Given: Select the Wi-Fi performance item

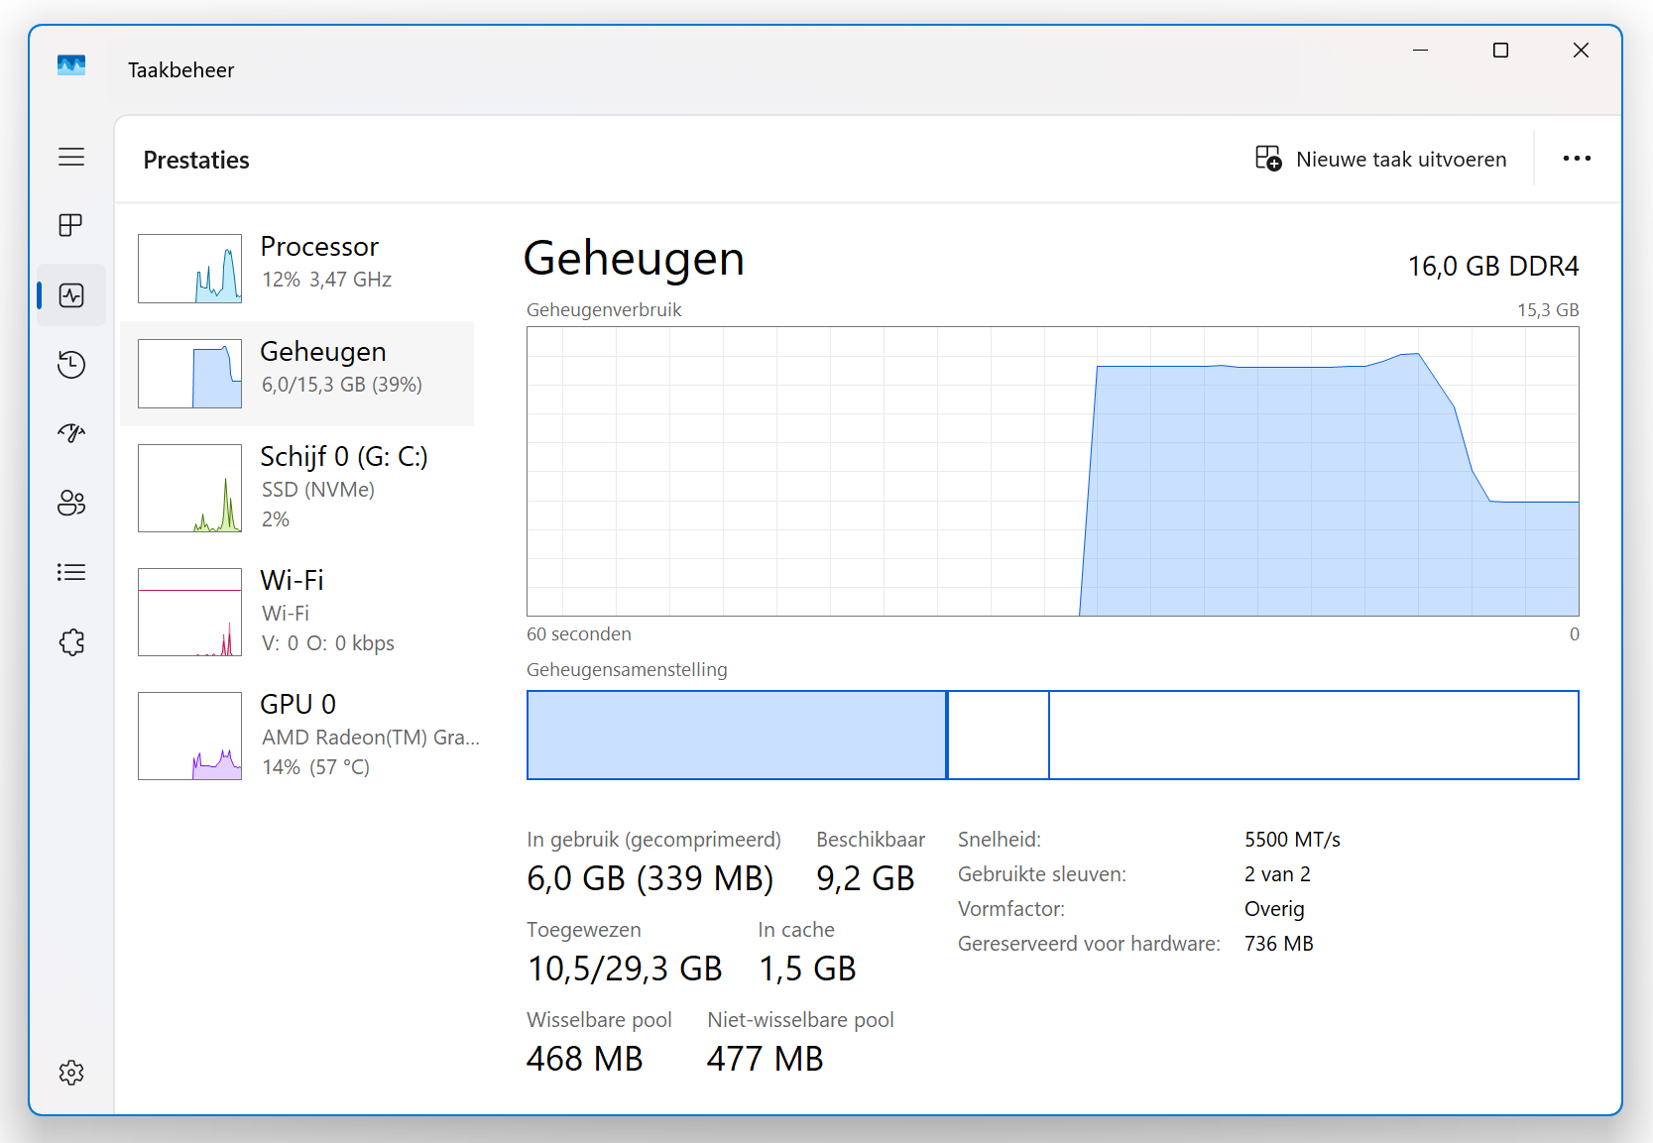Looking at the screenshot, I should pos(296,612).
